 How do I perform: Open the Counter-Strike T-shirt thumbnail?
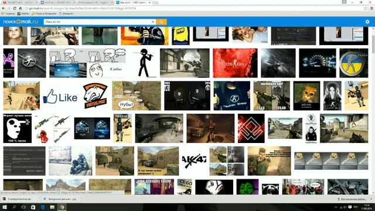[232, 96]
